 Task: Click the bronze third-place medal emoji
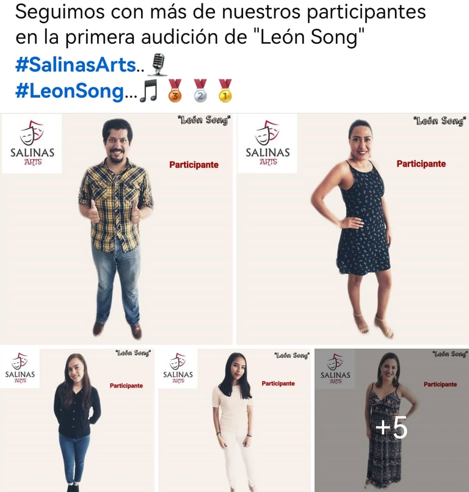click(175, 91)
